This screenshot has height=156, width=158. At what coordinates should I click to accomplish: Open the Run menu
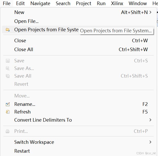[101, 3]
